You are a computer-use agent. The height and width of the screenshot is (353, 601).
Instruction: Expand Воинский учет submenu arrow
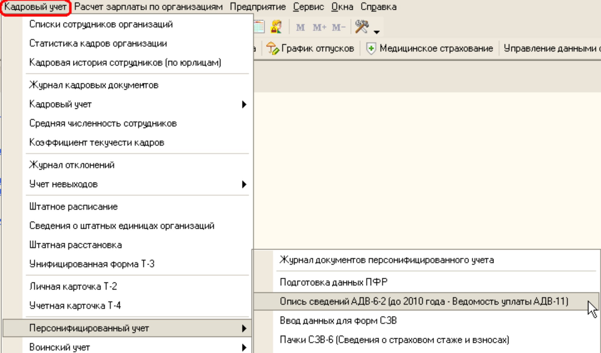point(244,348)
